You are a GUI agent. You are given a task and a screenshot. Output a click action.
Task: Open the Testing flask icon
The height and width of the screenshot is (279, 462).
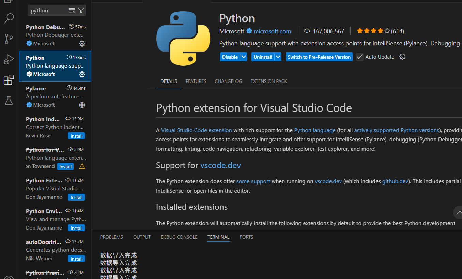tap(9, 100)
